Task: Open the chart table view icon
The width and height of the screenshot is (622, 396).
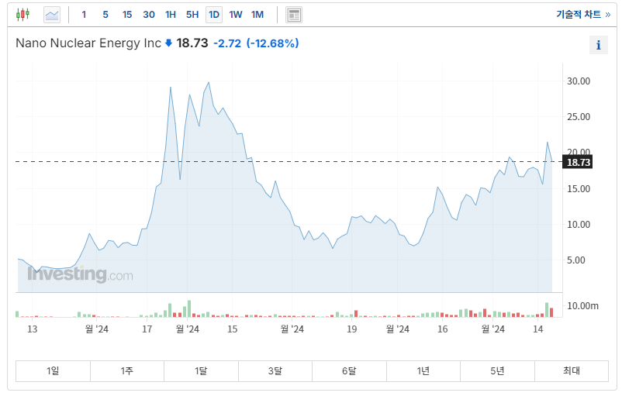Action: (294, 15)
